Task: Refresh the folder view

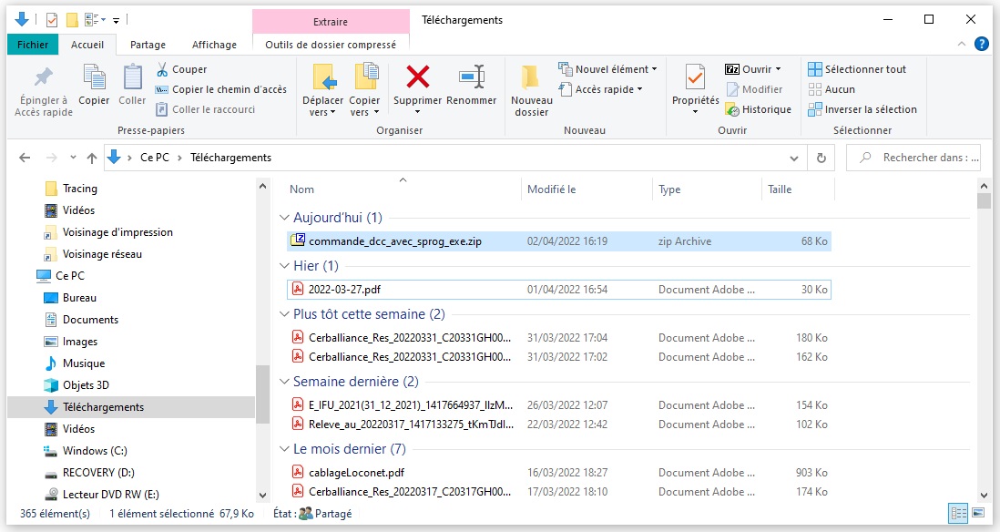Action: click(x=821, y=159)
